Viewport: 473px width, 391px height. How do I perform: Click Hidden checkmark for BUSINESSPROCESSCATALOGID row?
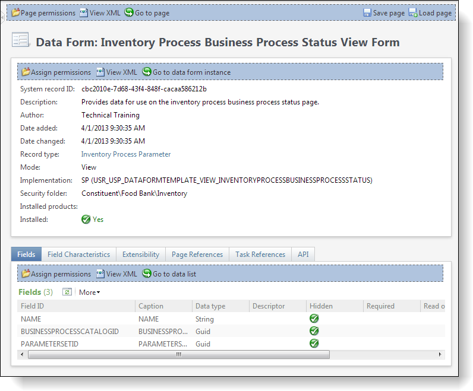coord(314,331)
